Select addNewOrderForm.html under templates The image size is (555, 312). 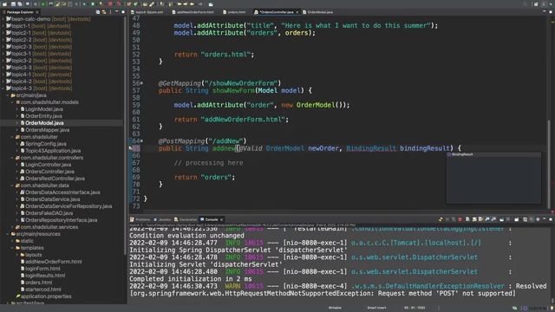click(54, 262)
